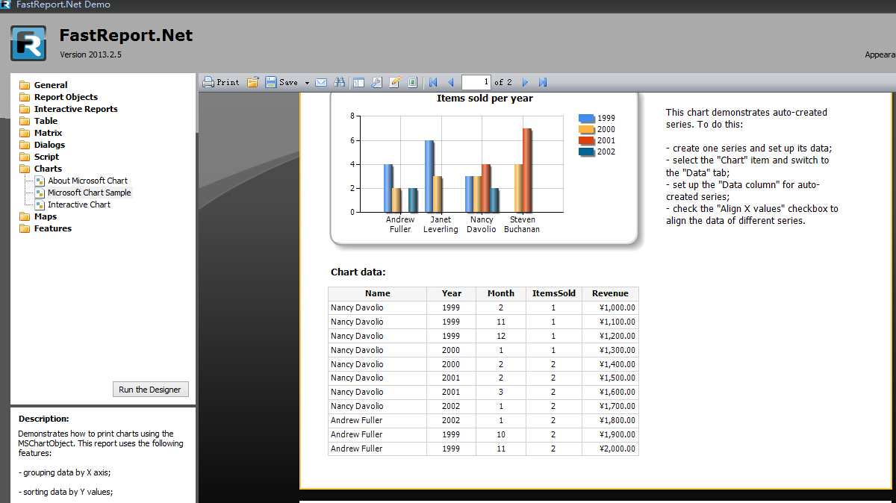
Task: Open the Interactive Reports folder
Action: click(68, 109)
